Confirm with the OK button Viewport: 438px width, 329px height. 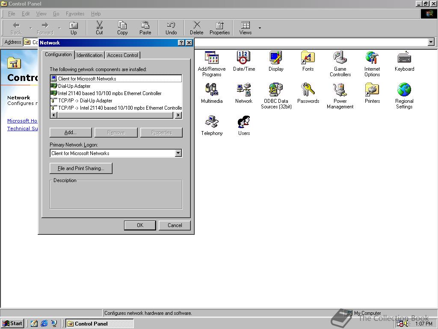click(x=140, y=225)
